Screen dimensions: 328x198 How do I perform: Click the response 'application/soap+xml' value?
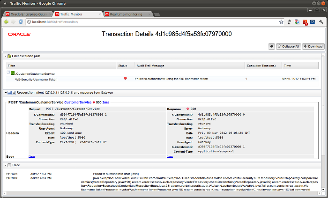tap(216, 151)
